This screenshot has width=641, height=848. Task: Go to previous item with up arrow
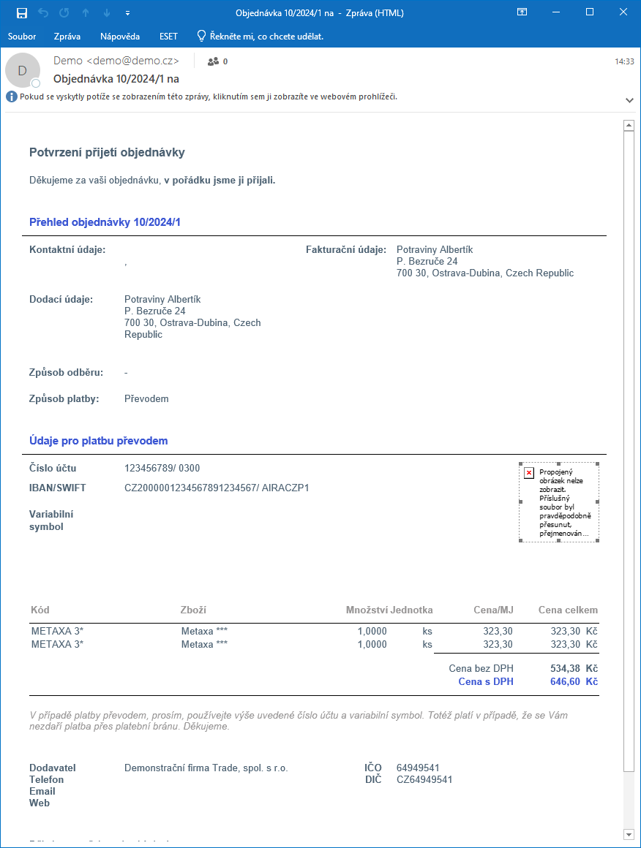coord(86,13)
